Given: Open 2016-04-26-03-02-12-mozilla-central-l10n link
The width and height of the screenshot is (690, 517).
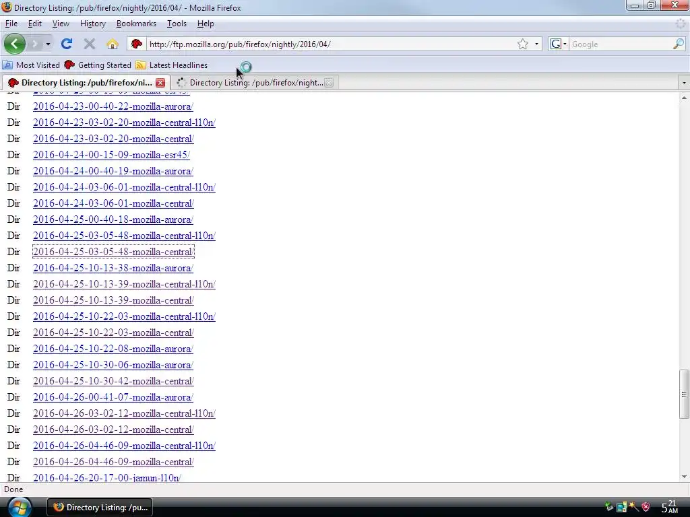Looking at the screenshot, I should pyautogui.click(x=124, y=413).
